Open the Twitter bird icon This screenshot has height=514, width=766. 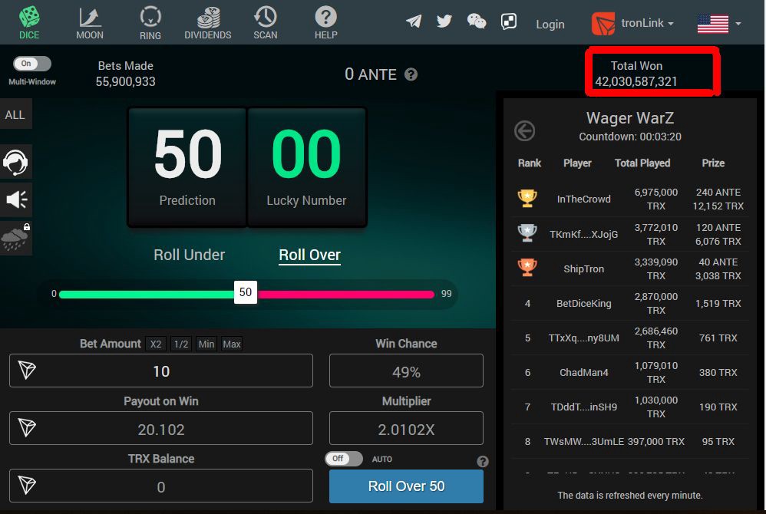[444, 21]
